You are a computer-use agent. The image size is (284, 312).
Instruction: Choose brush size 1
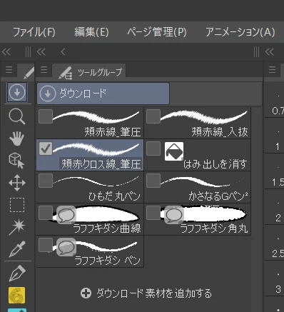pyautogui.click(x=278, y=146)
